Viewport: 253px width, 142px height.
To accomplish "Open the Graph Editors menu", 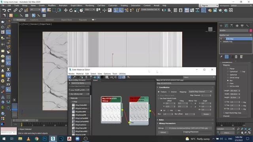I will tap(76, 6).
